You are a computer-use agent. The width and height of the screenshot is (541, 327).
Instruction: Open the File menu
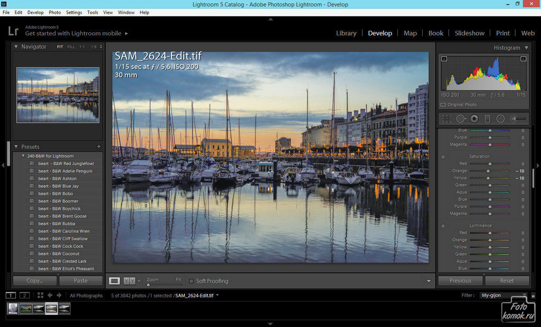coord(6,13)
